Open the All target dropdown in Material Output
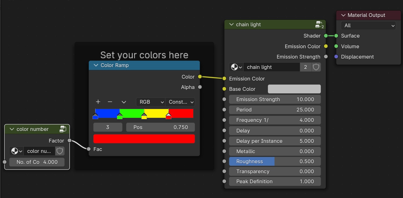Screen dimensions: 403x198 tap(368, 26)
